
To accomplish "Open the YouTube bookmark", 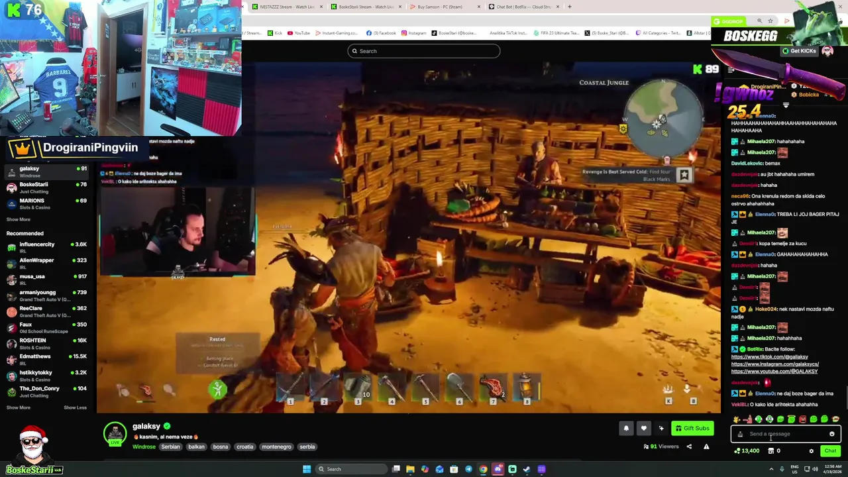I will click(x=298, y=33).
